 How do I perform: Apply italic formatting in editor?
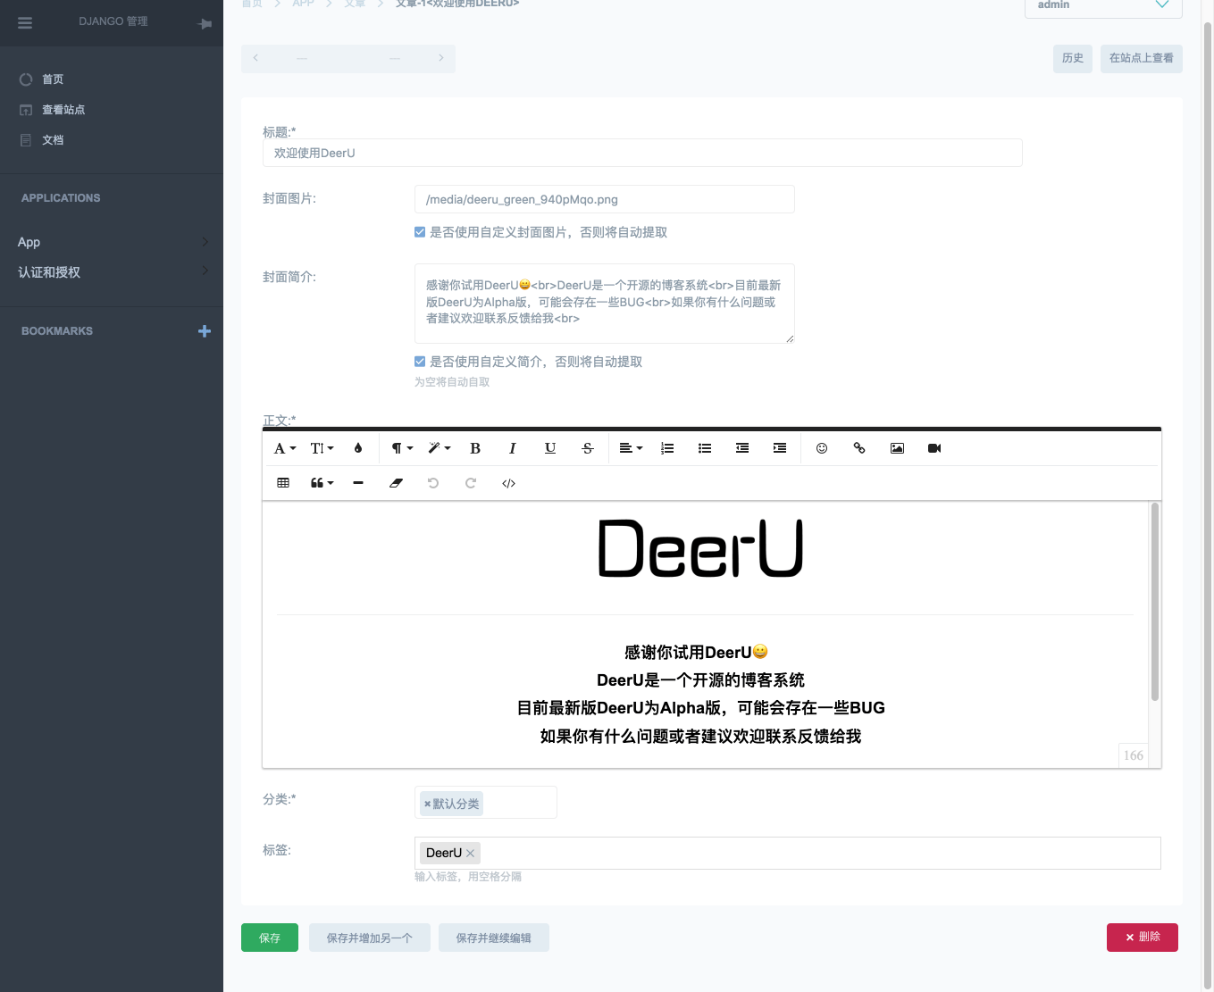coord(513,448)
